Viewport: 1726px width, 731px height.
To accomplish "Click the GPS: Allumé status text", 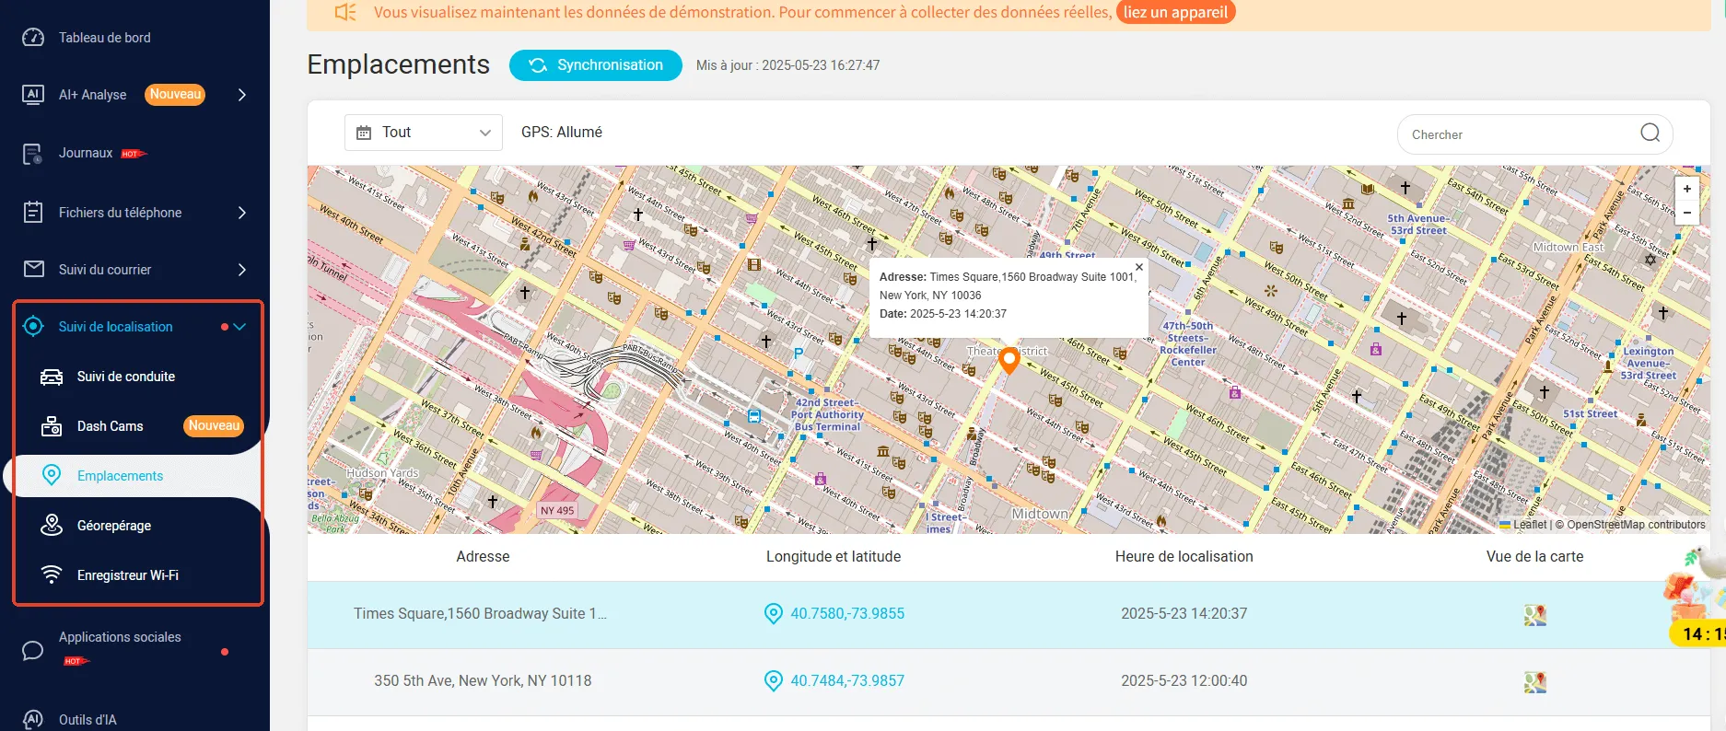I will (562, 133).
